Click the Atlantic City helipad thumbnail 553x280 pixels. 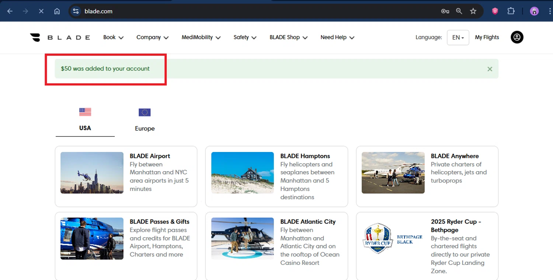[x=243, y=238]
